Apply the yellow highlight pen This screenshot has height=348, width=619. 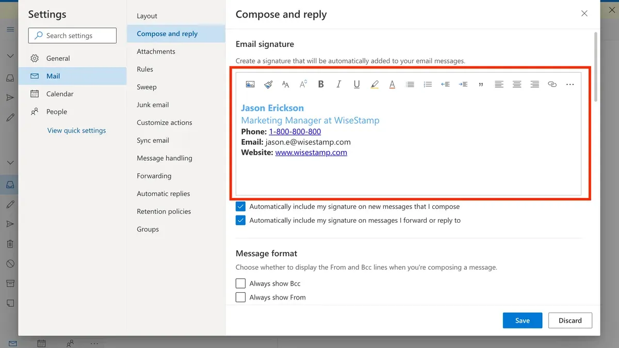coord(374,85)
